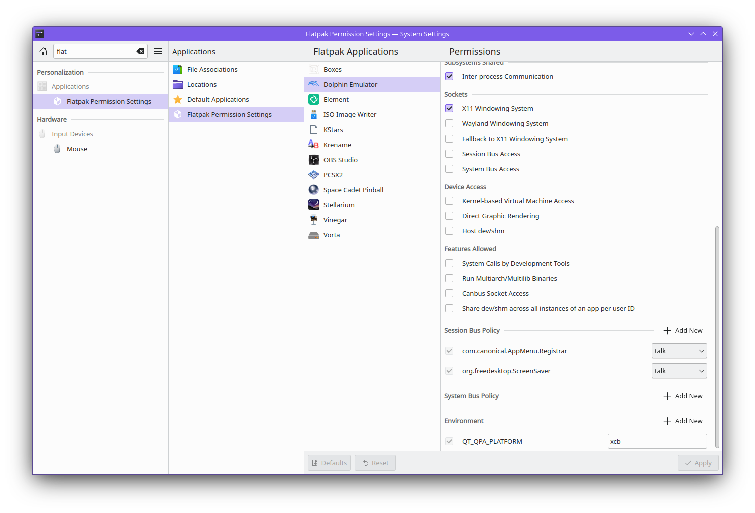Click the Vorta icon
The image size is (755, 513).
tap(314, 235)
